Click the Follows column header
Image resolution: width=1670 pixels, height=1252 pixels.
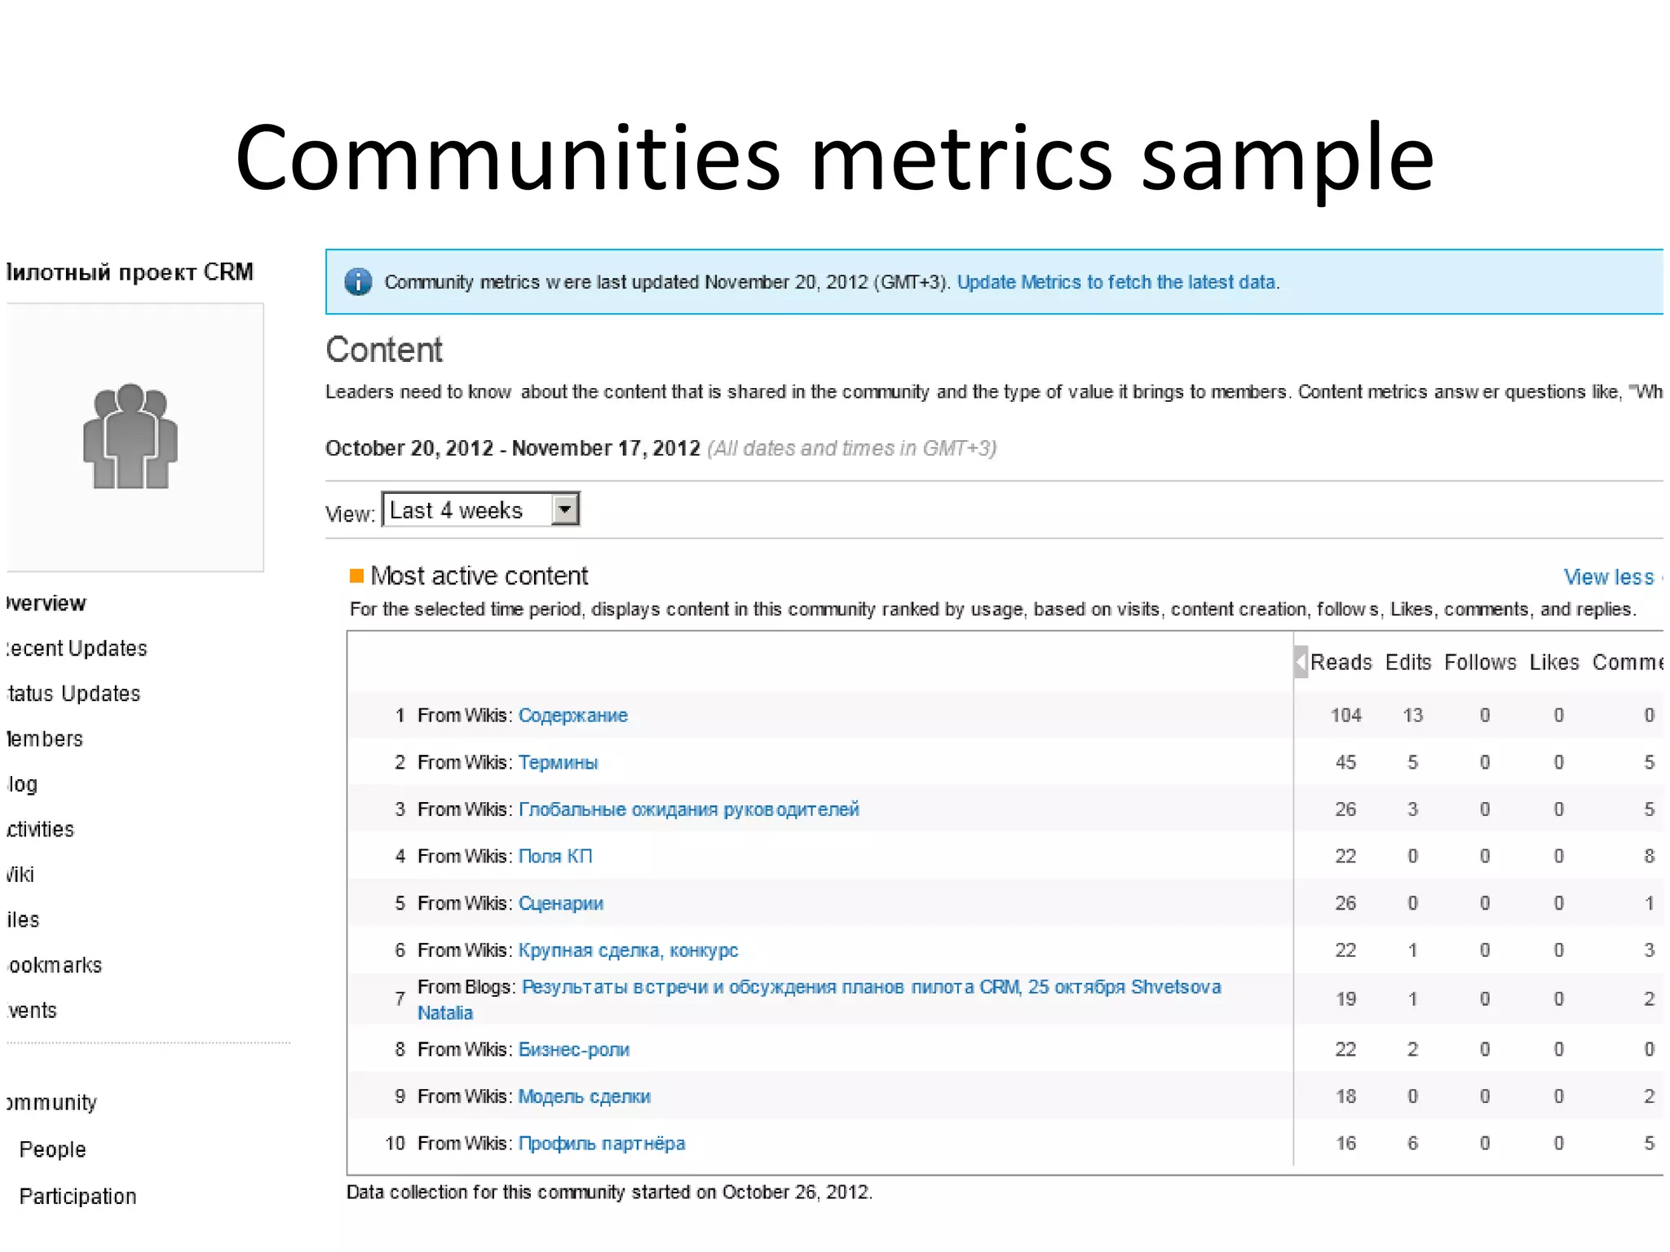click(x=1480, y=663)
